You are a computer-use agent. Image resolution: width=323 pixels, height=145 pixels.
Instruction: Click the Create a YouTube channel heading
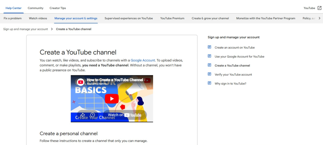click(78, 52)
